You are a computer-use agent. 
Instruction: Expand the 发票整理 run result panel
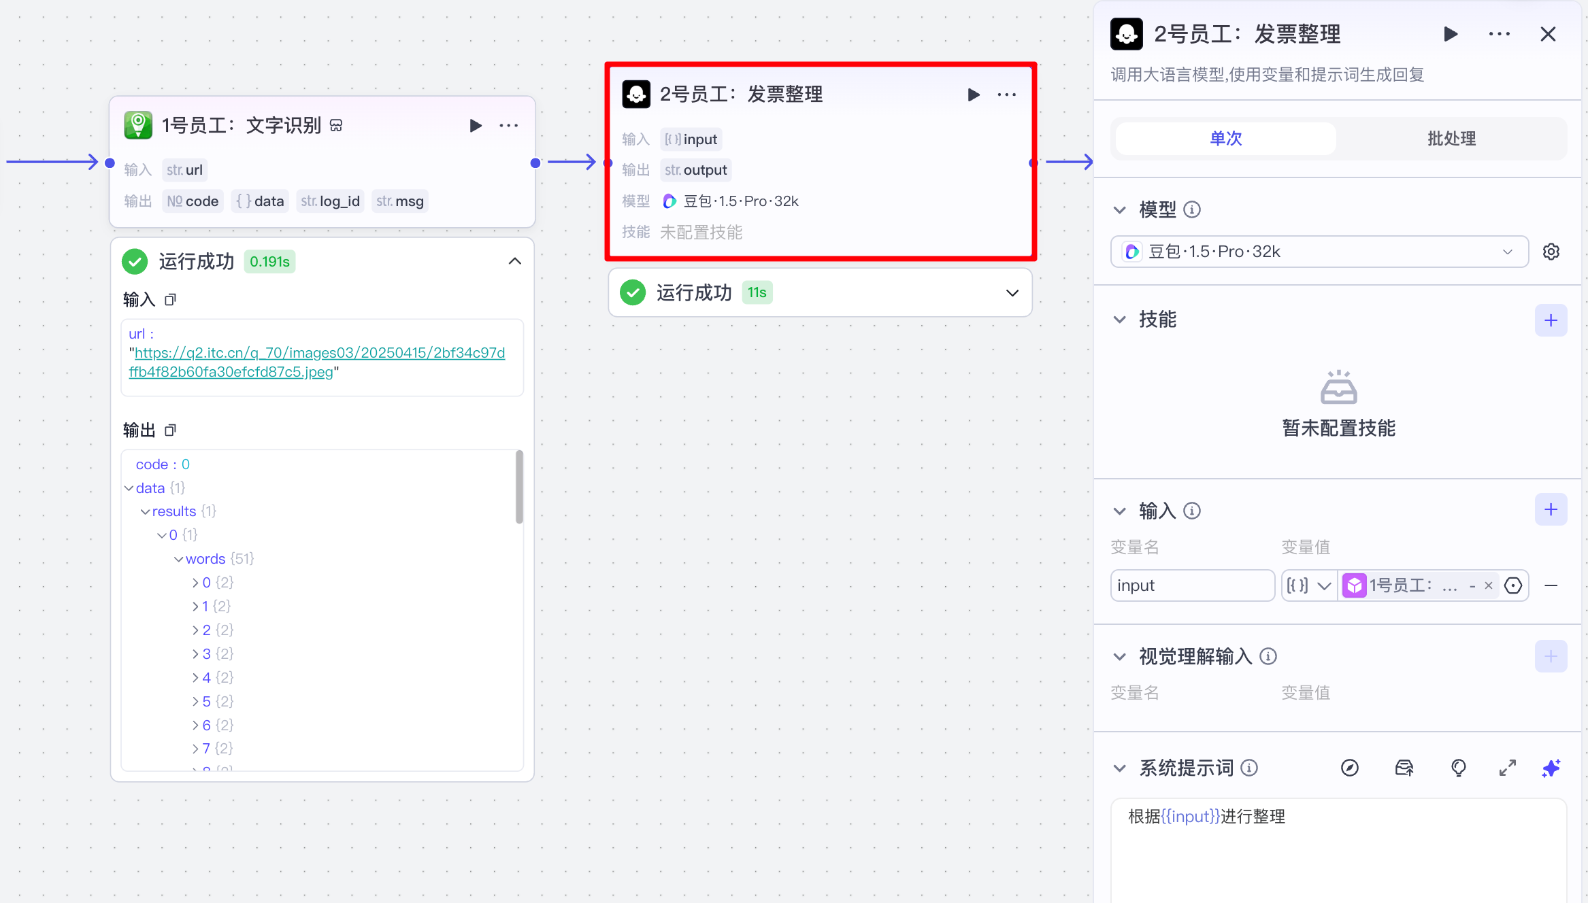coord(1012,293)
